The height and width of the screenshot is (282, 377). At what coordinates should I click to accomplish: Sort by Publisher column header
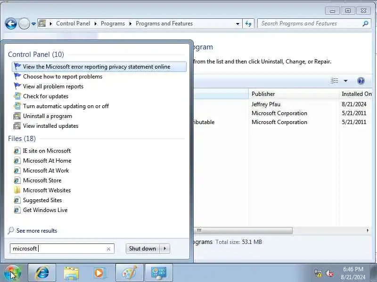[x=293, y=94]
